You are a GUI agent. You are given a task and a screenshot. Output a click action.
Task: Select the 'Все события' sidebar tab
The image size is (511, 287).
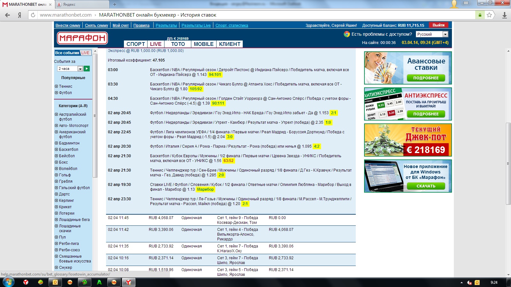point(67,53)
